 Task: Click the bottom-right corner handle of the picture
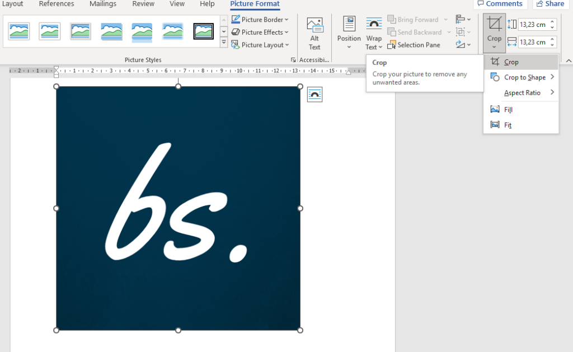click(x=300, y=330)
